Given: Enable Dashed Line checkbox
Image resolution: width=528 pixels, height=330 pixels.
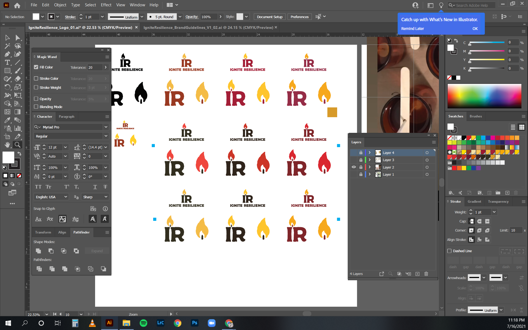Looking at the screenshot, I should point(449,251).
